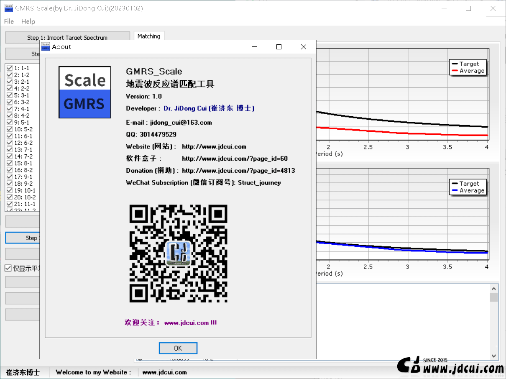Click the website link http://www.jdcui.com

[214, 146]
